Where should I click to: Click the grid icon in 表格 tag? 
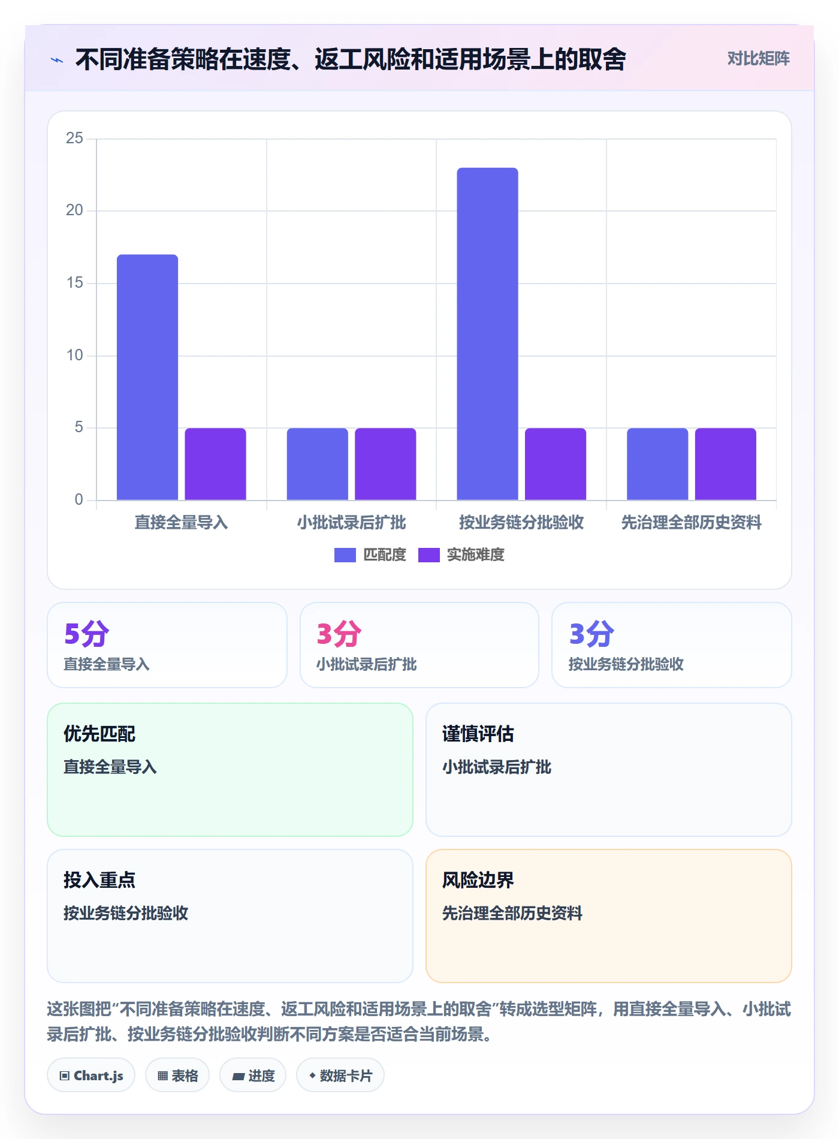[x=162, y=1076]
